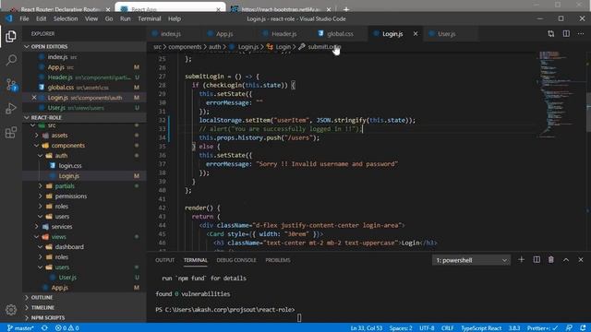Change the CRLF end of line sequence

(447, 328)
